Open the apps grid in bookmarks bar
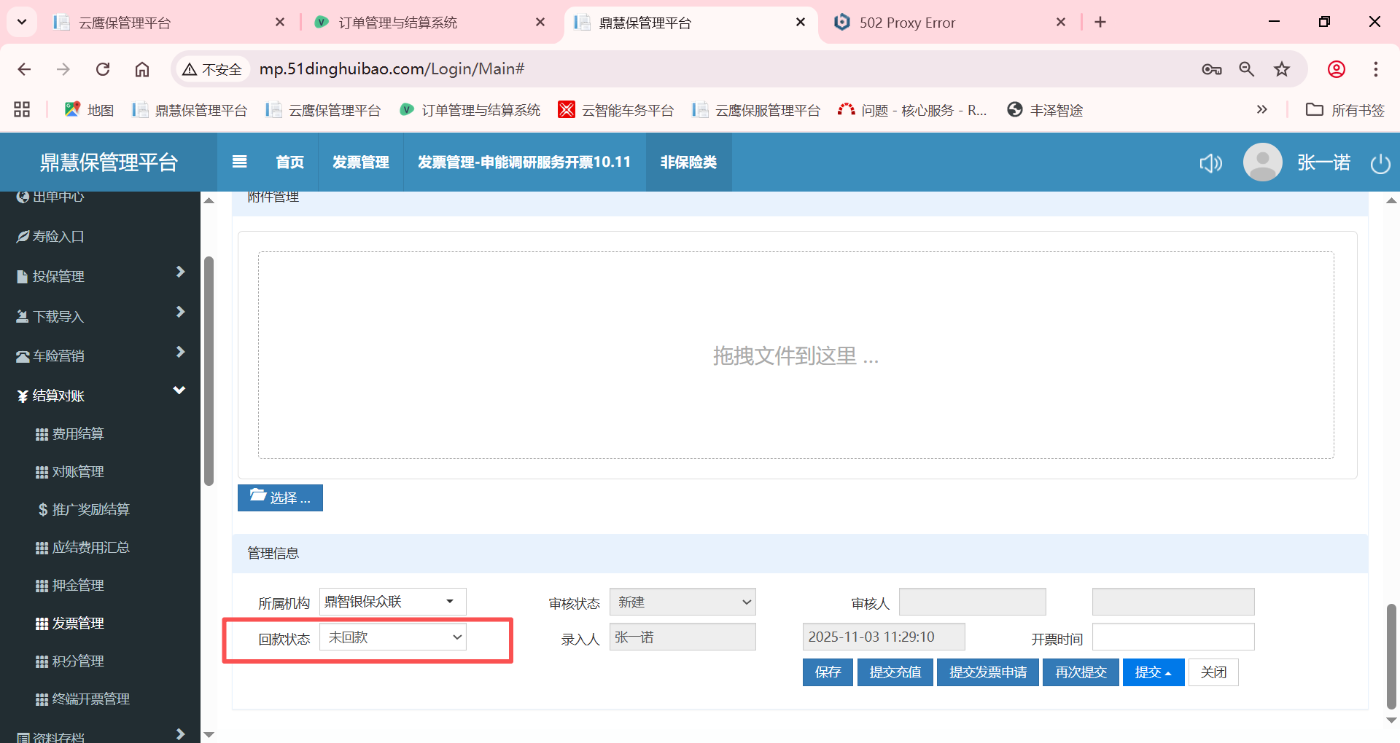 pyautogui.click(x=22, y=110)
